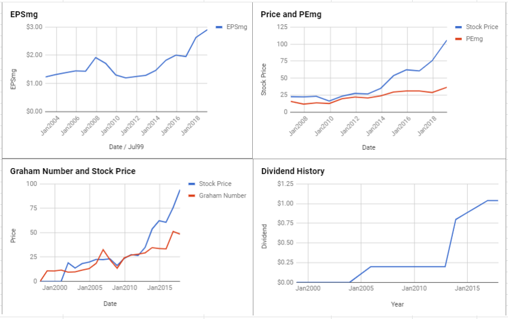Screen dimensions: 508x319
Task: Click the Jan2010 label on the Graham Number chart
Action: [x=125, y=288]
